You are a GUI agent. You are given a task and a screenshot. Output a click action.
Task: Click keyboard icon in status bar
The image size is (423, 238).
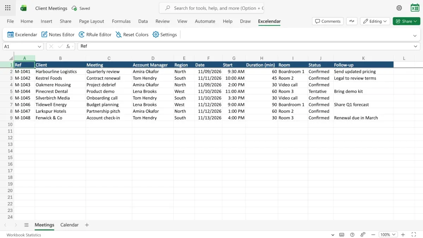[342, 235]
